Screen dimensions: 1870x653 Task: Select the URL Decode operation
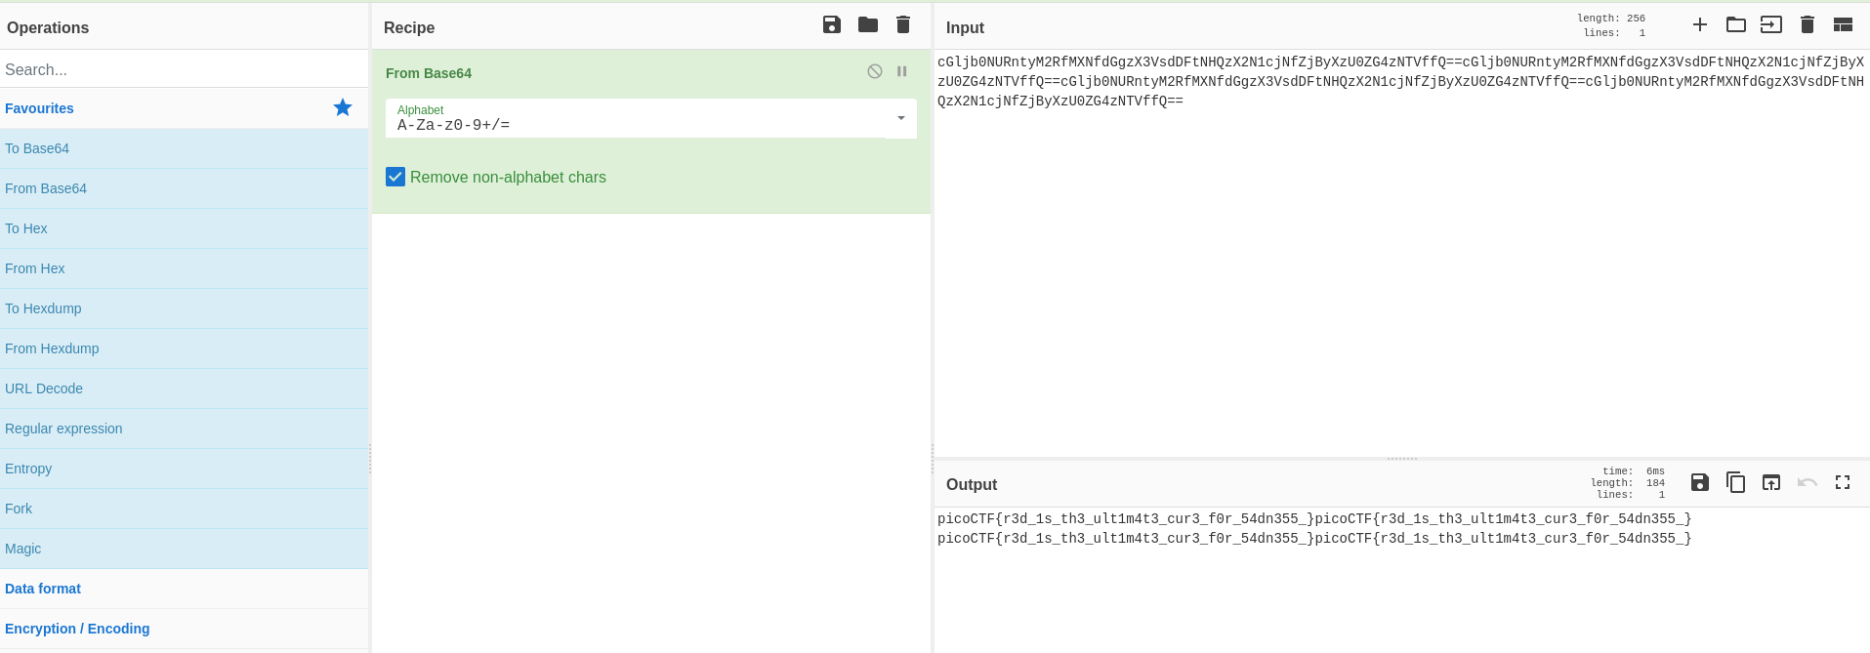click(44, 388)
